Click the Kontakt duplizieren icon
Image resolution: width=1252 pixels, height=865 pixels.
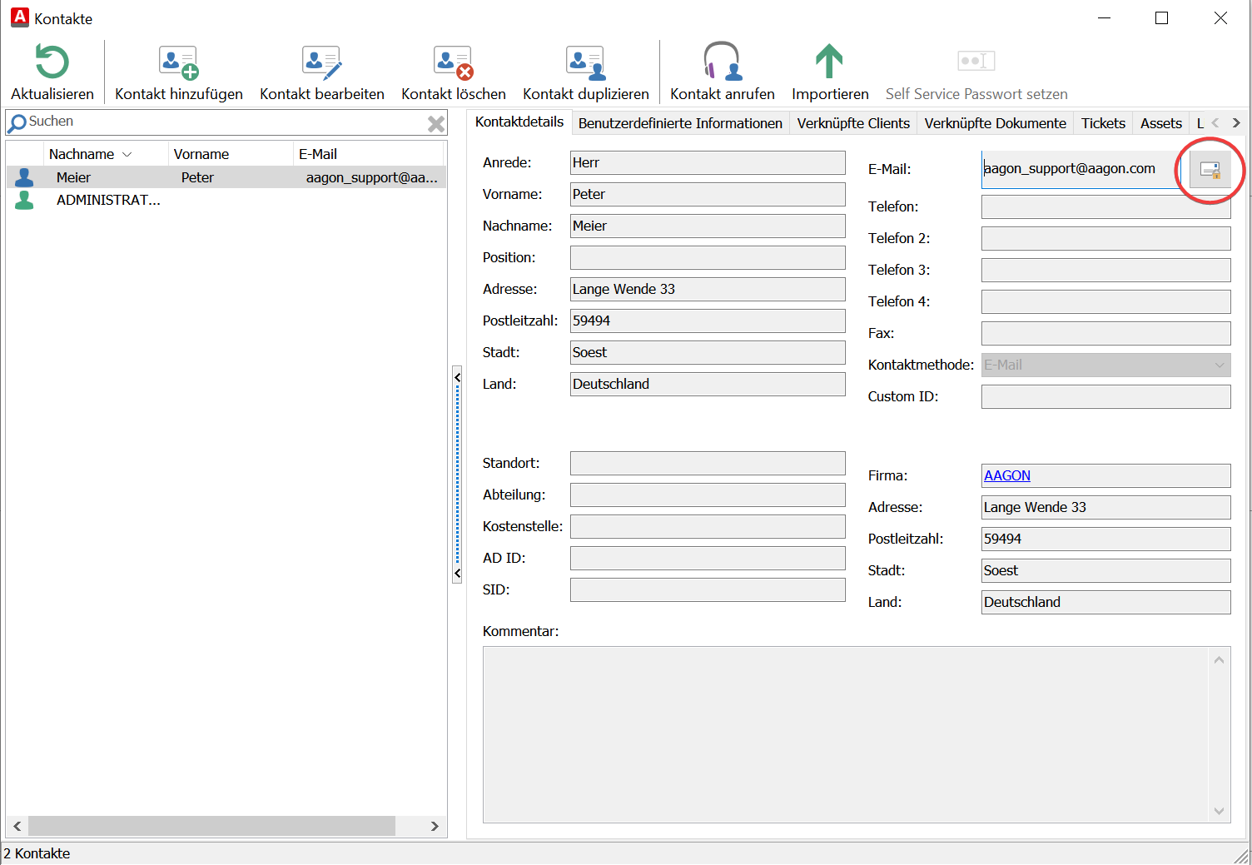click(585, 62)
